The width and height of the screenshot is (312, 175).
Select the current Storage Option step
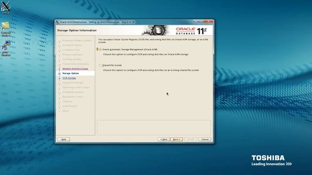pos(70,73)
